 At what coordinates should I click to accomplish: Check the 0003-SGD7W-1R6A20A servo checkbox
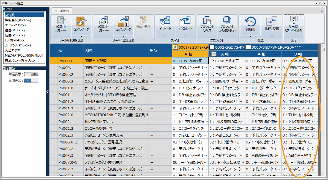pyautogui.click(x=248, y=47)
